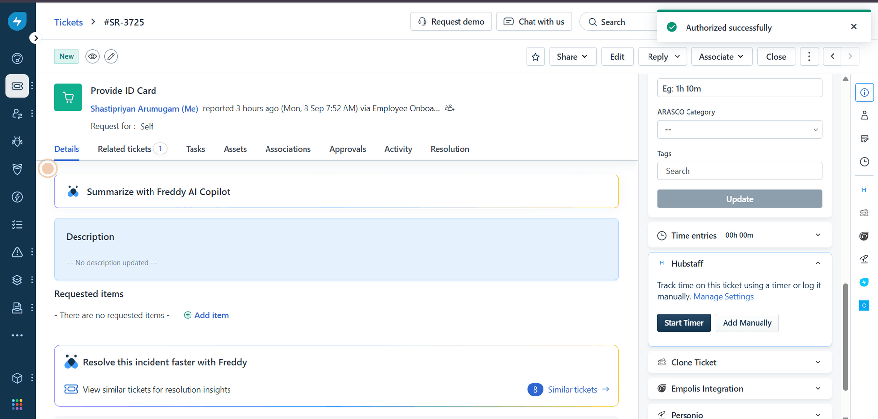Star this ticket as favorite
Image resolution: width=878 pixels, height=419 pixels.
535,57
